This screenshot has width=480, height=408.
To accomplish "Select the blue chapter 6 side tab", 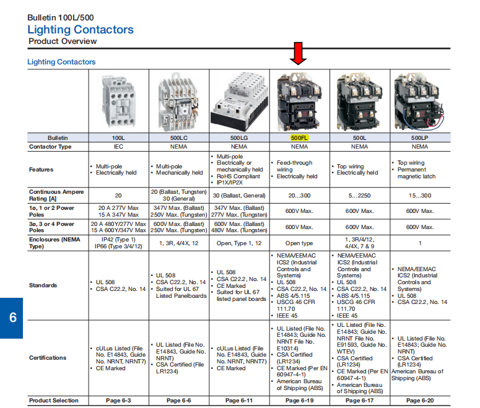I will click(12, 318).
